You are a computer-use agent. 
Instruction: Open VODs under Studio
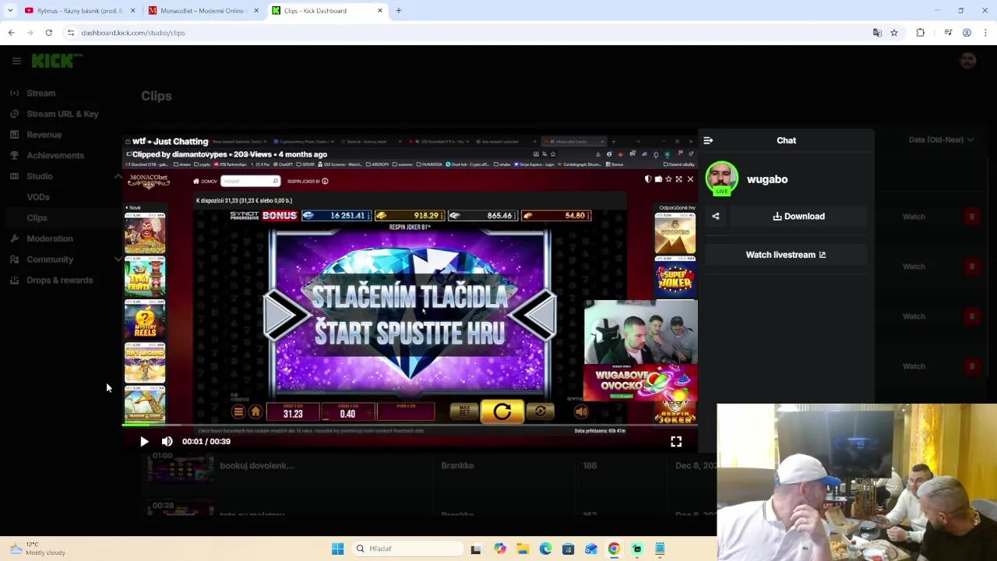[38, 197]
